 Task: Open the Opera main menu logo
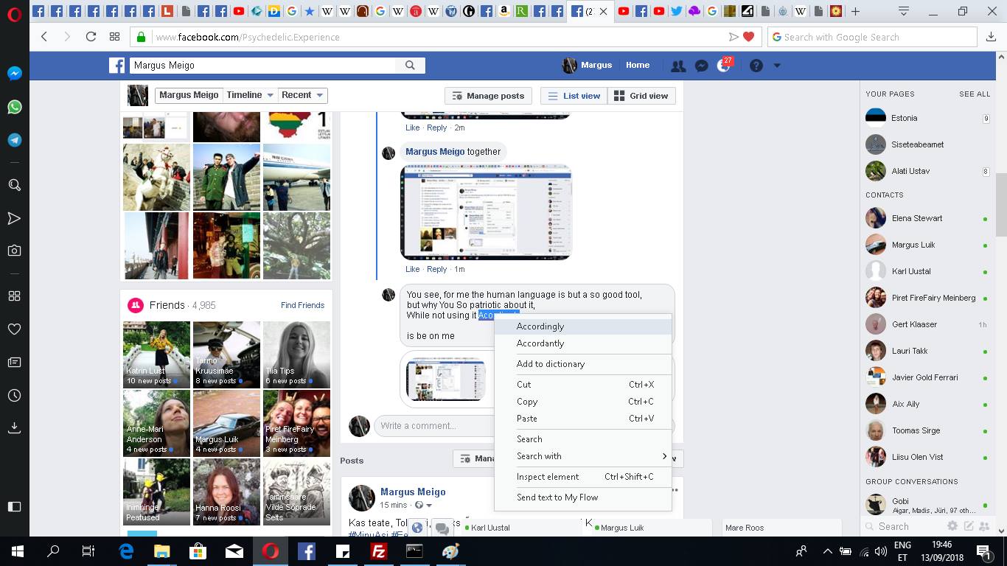tap(14, 15)
